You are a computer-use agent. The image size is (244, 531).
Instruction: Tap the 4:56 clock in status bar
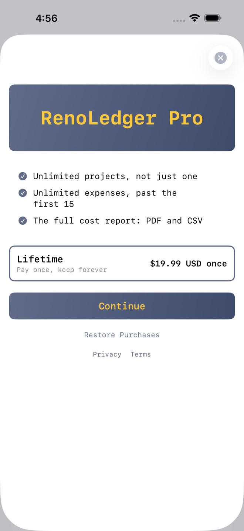tap(47, 18)
